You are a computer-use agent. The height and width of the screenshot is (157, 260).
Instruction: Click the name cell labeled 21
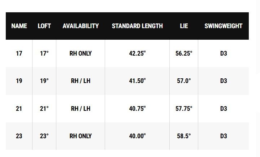tap(19, 109)
